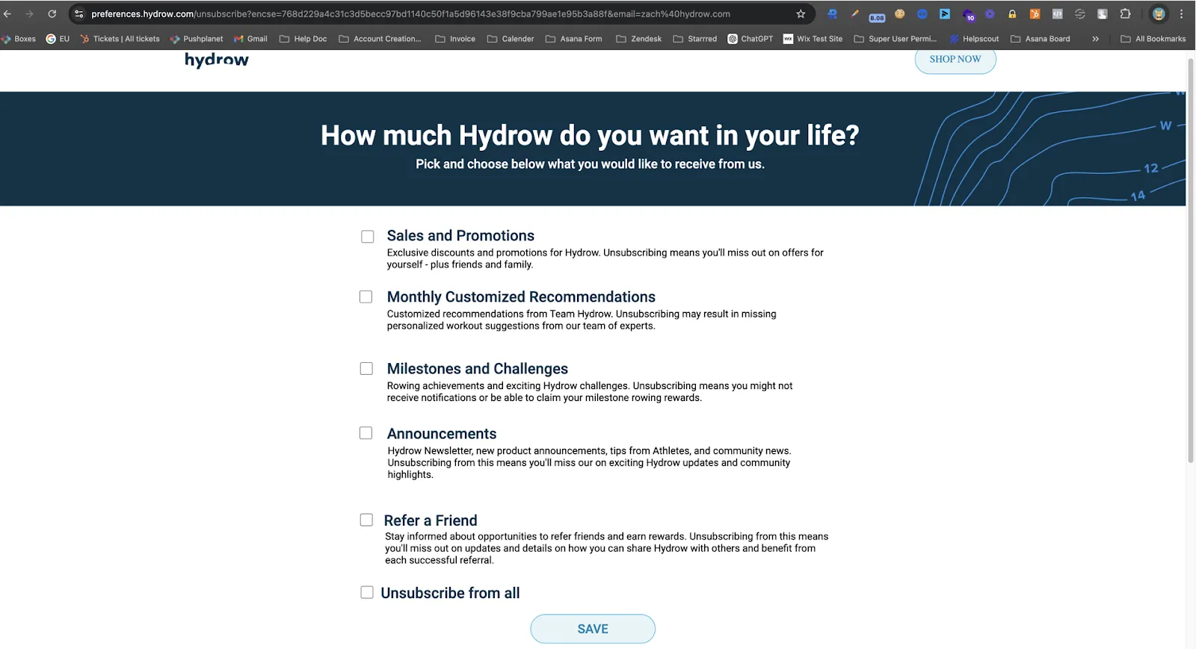This screenshot has height=649, width=1196.
Task: Open site information icon in address bar
Action: pos(79,13)
